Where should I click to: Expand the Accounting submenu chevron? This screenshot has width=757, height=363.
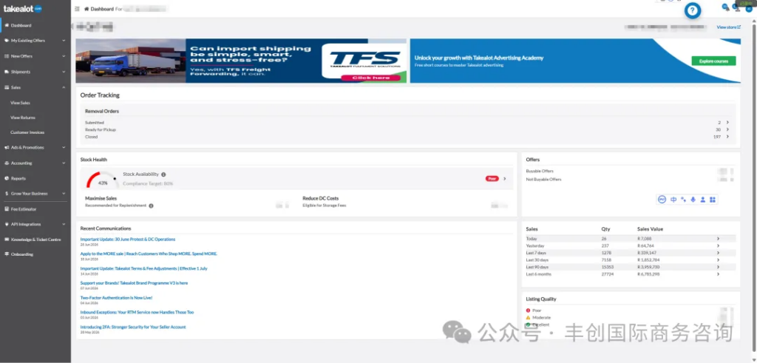64,163
